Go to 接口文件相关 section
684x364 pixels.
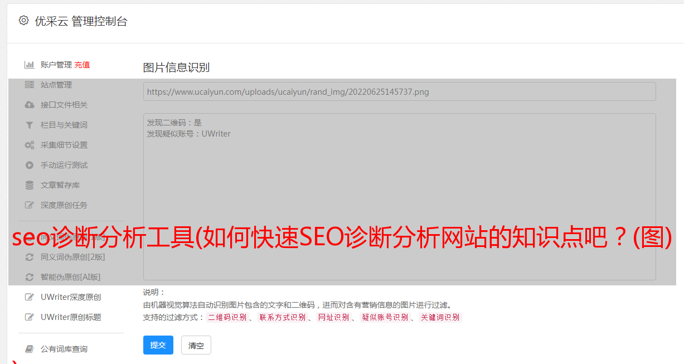64,105
